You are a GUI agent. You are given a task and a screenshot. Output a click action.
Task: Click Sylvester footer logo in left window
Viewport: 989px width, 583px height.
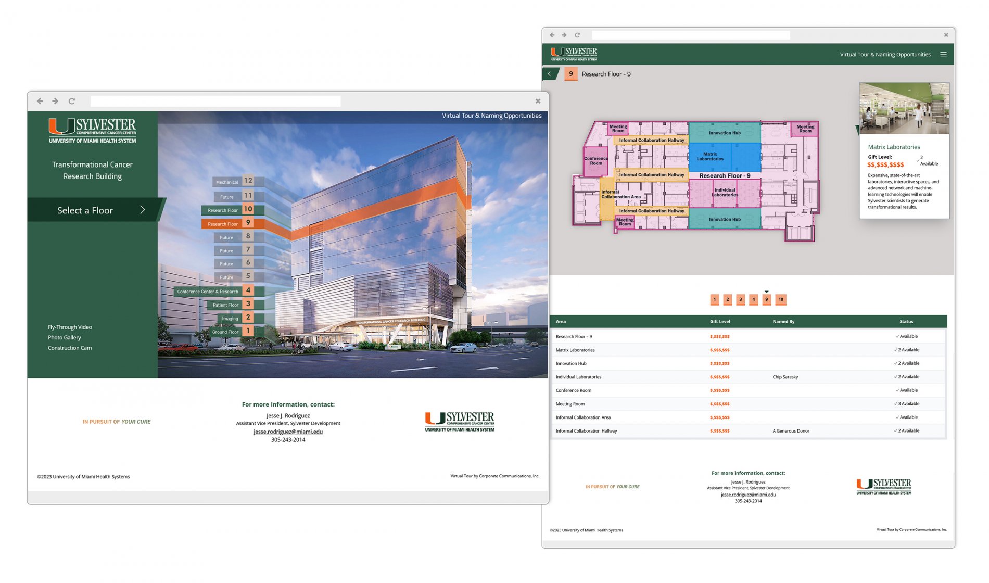460,422
